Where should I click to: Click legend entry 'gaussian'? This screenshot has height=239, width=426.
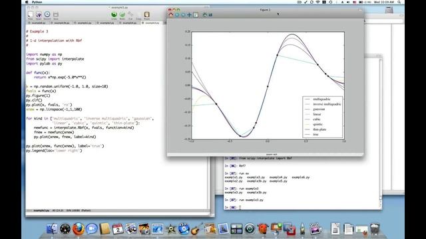click(319, 109)
